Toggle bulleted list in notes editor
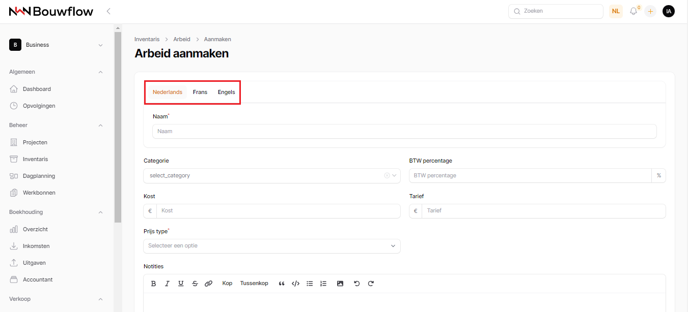This screenshot has width=688, height=312. (310, 284)
